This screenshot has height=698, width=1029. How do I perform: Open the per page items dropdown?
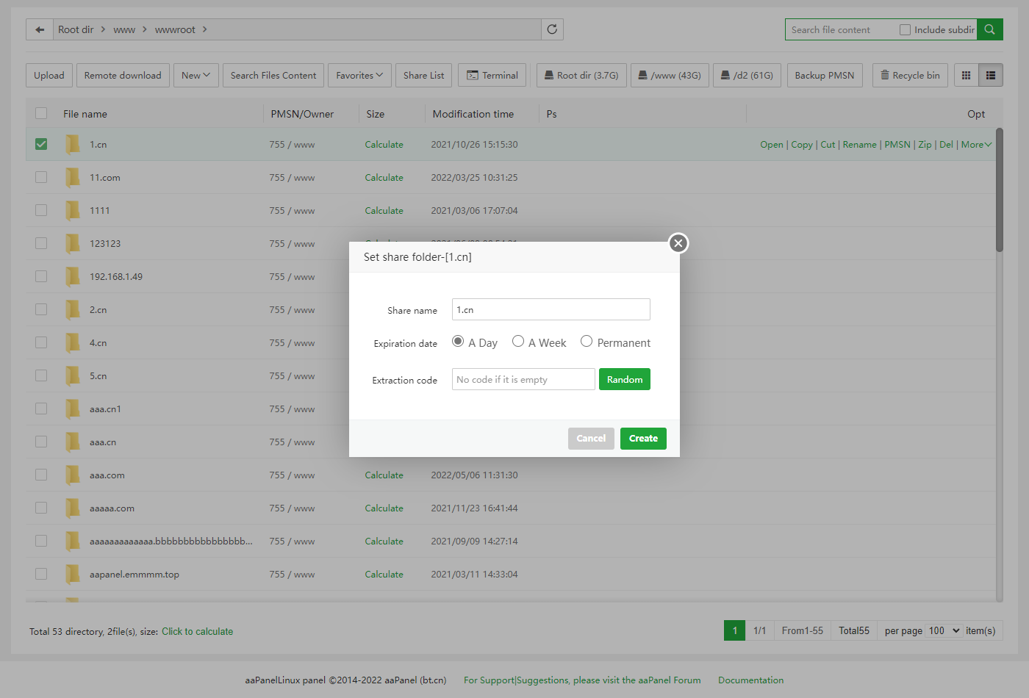pyautogui.click(x=944, y=630)
